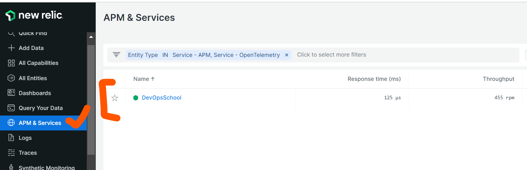Select APM & Services in sidebar
Image resolution: width=527 pixels, height=170 pixels.
click(x=40, y=123)
